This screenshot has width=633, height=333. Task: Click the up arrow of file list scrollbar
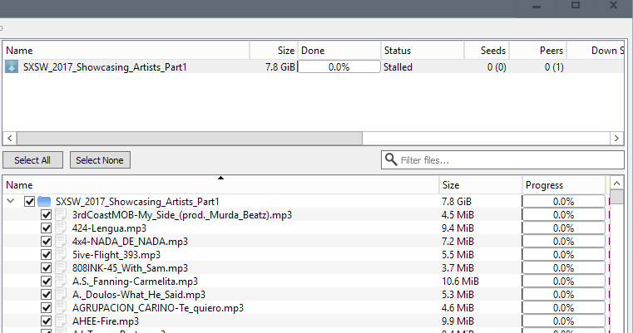[616, 184]
